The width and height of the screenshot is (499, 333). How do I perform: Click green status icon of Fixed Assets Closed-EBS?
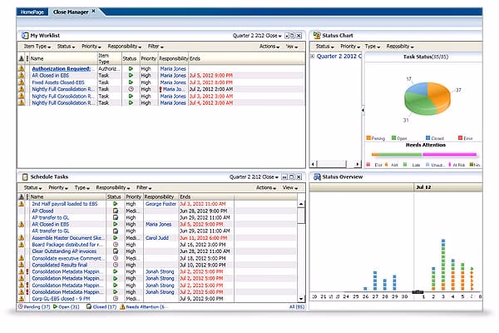click(x=130, y=82)
